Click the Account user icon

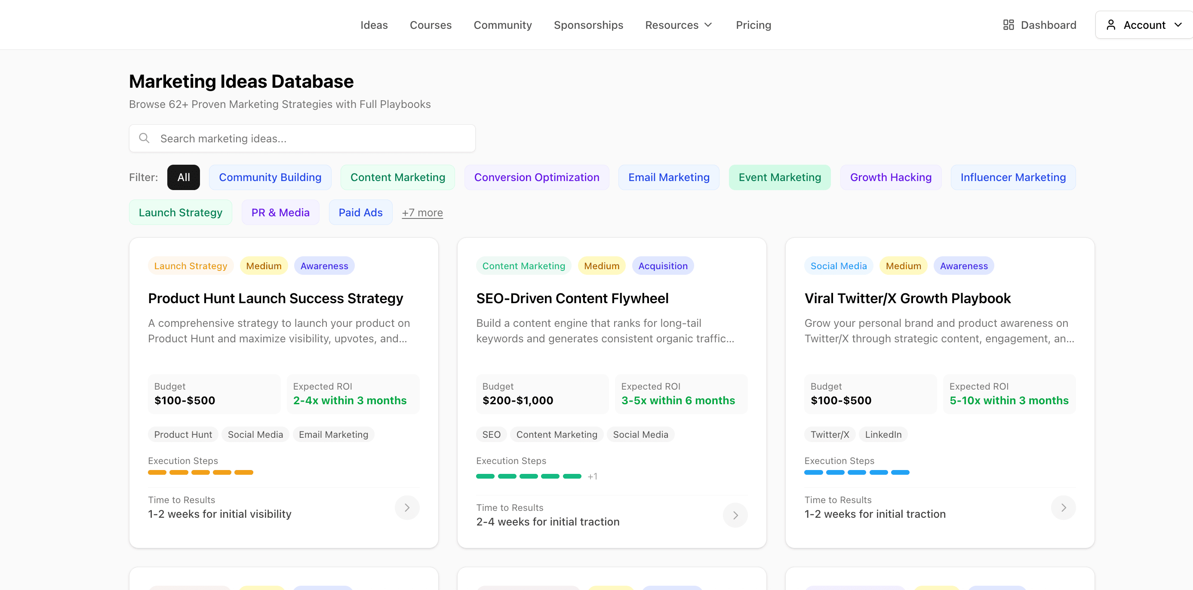(x=1110, y=25)
